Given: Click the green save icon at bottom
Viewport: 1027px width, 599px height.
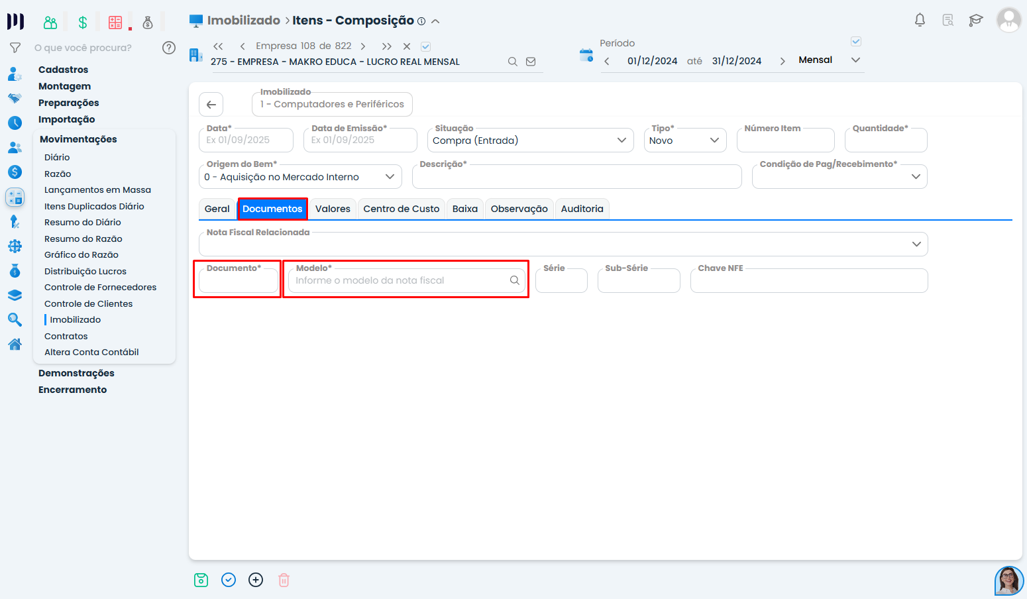Looking at the screenshot, I should point(201,580).
